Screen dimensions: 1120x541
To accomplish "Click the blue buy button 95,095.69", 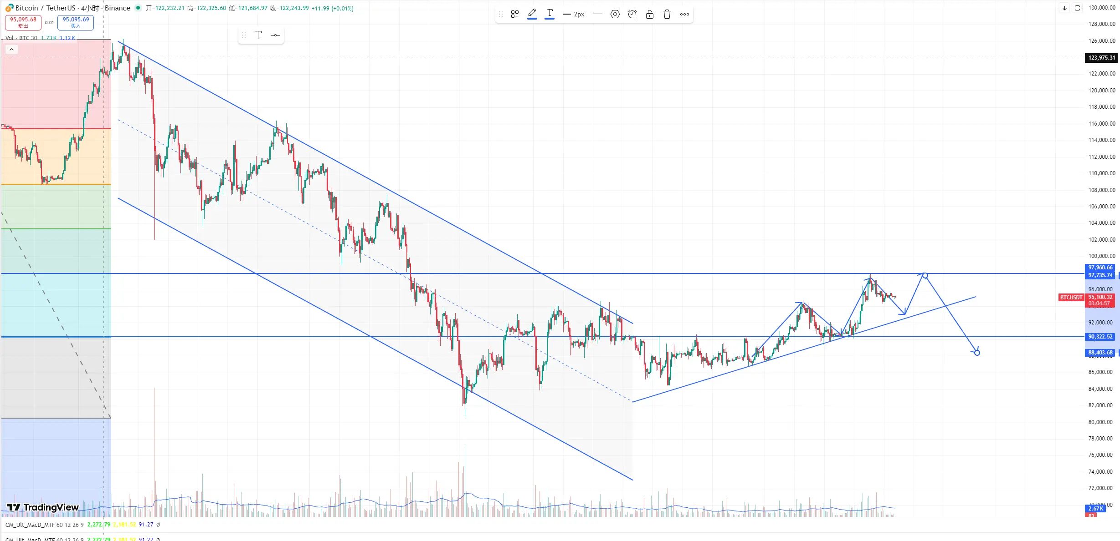I will [x=76, y=22].
